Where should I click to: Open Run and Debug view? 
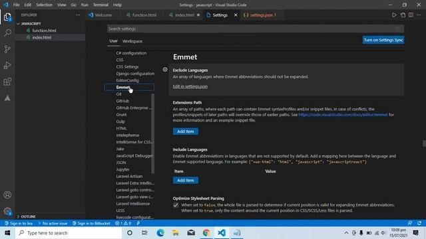[x=7, y=65]
